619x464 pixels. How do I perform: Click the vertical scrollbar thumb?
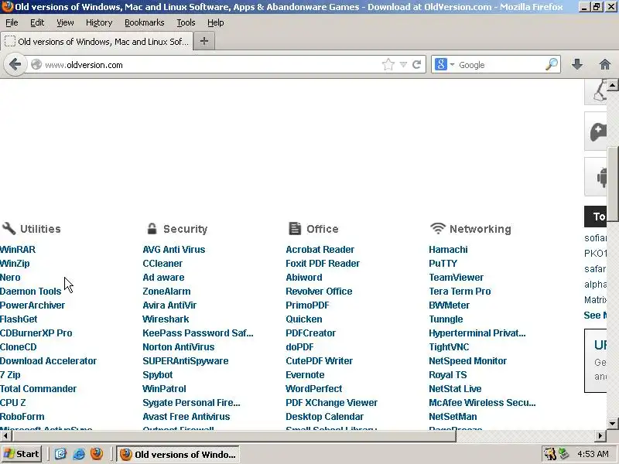click(x=613, y=184)
